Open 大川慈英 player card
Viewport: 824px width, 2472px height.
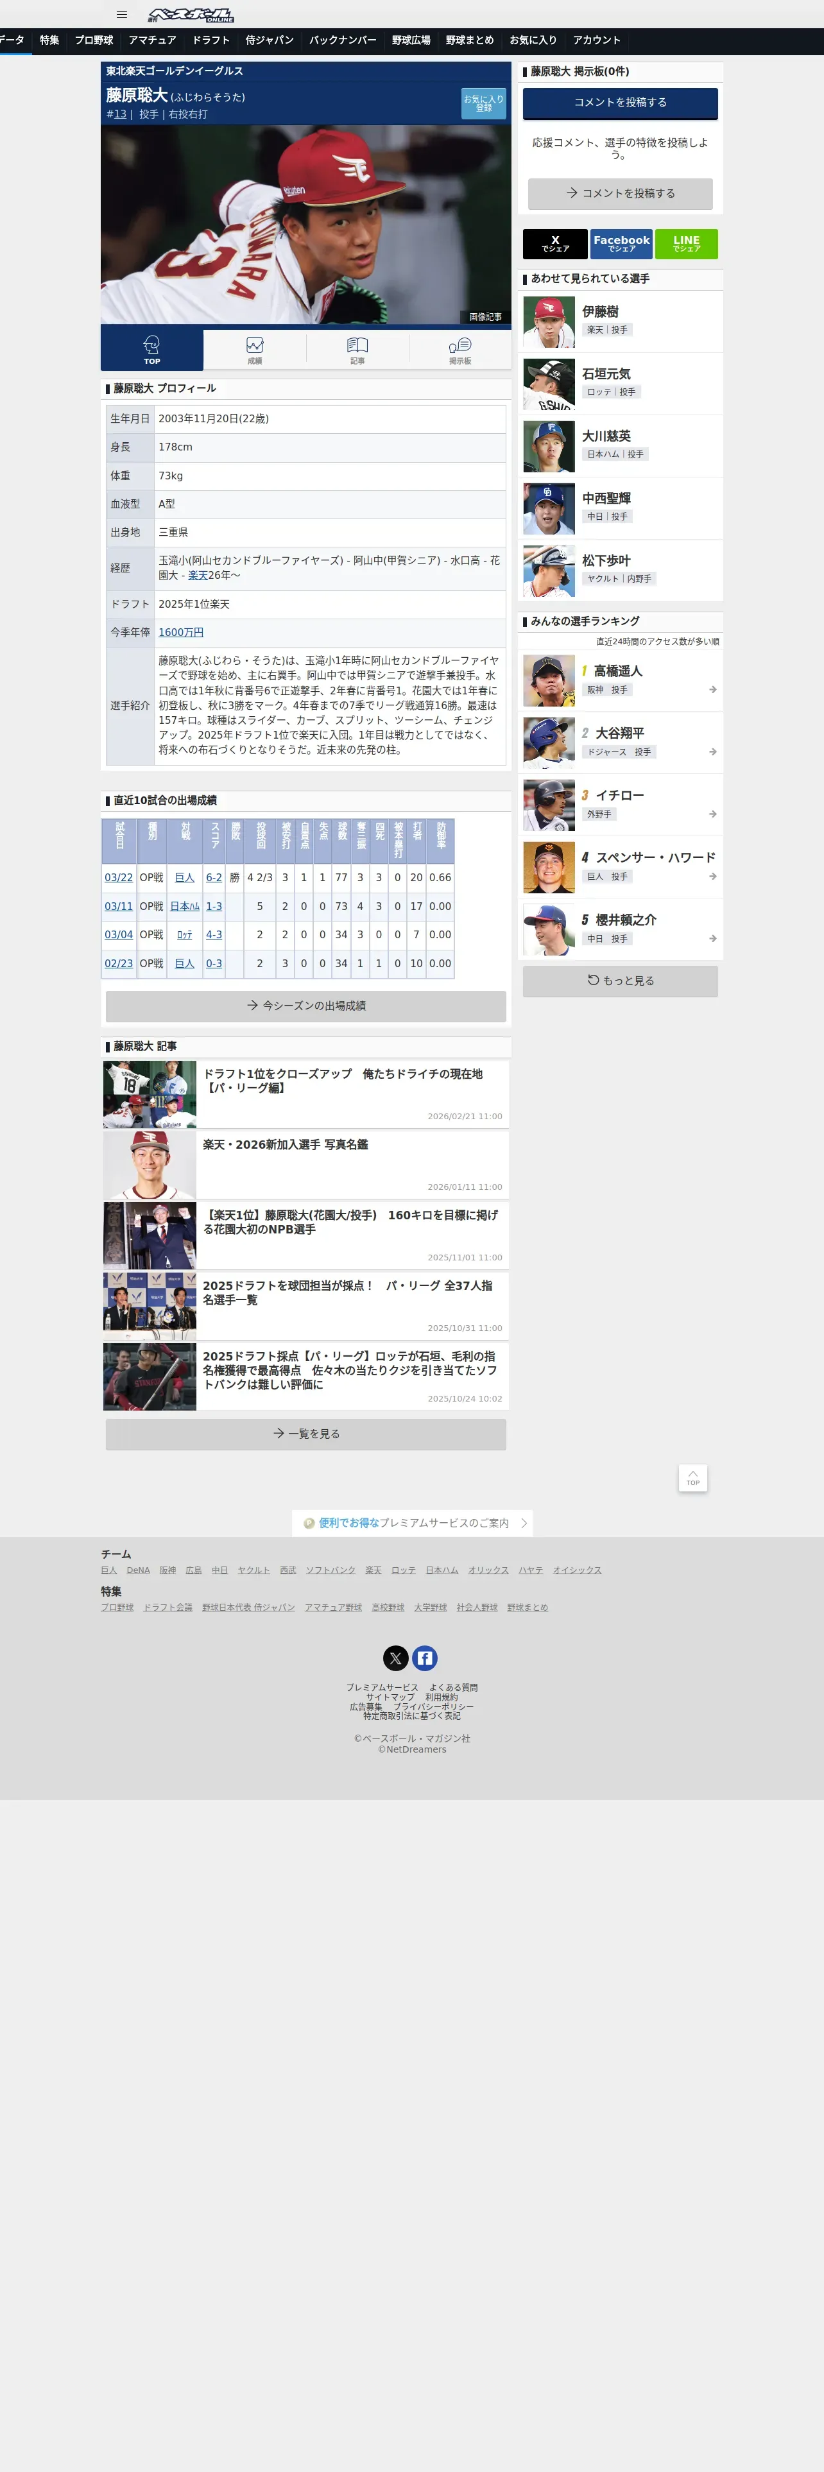point(621,446)
